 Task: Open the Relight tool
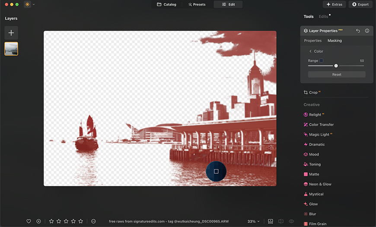click(x=315, y=115)
